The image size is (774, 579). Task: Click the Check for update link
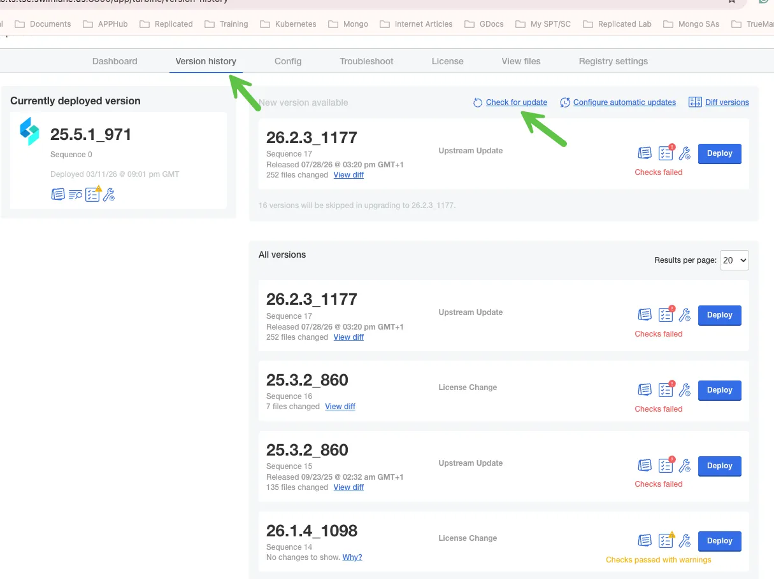516,102
